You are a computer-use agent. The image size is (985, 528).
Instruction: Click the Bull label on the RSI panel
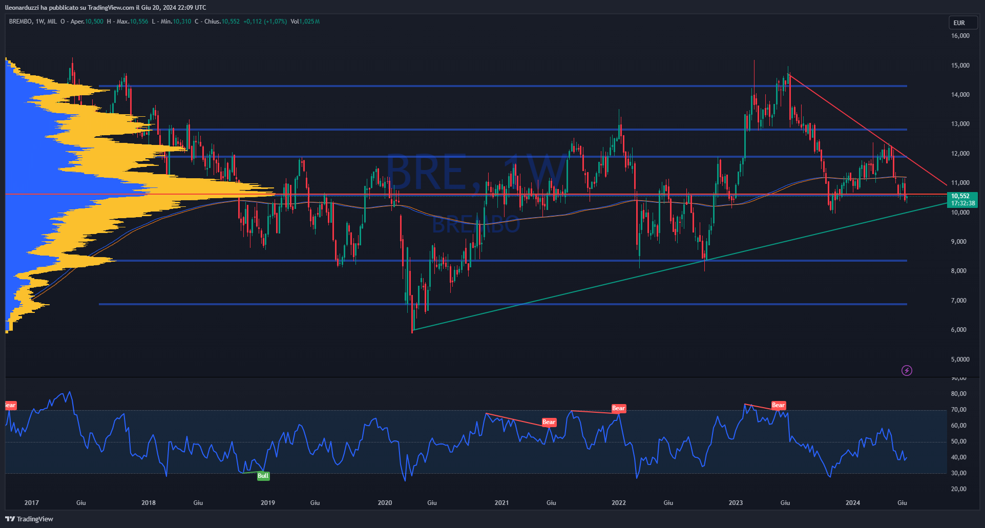[x=263, y=476]
